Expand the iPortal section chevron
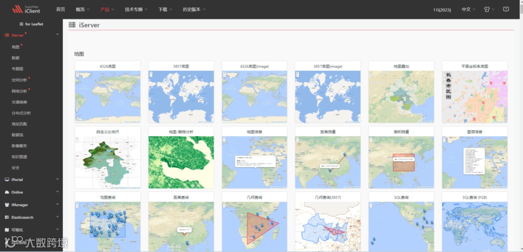This screenshot has width=523, height=252. coord(57,179)
